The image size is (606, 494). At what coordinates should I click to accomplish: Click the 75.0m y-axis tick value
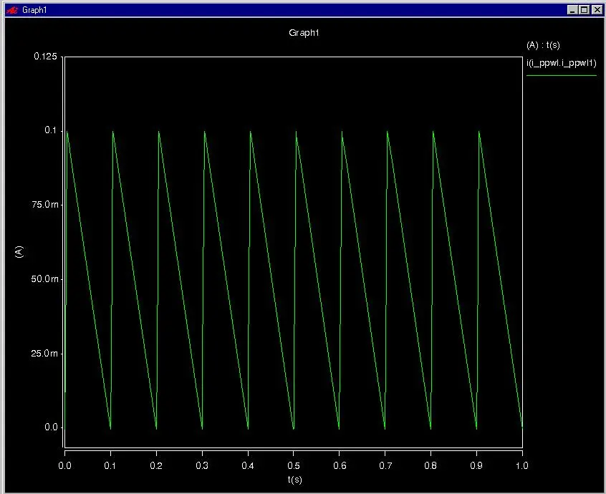click(45, 204)
